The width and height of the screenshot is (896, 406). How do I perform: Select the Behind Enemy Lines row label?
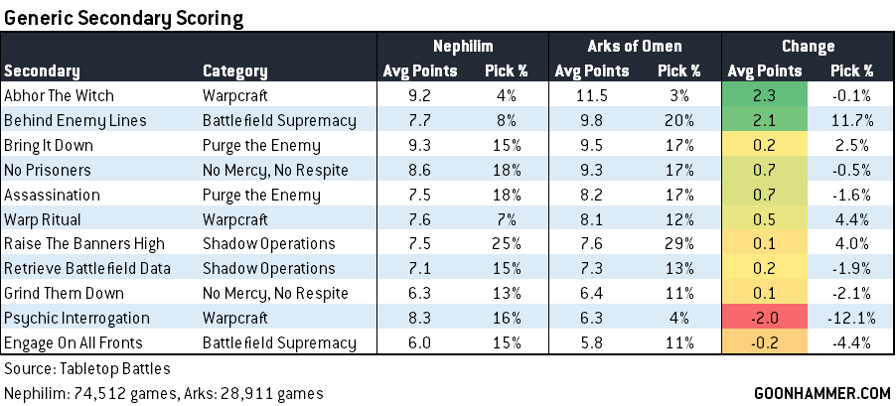75,120
